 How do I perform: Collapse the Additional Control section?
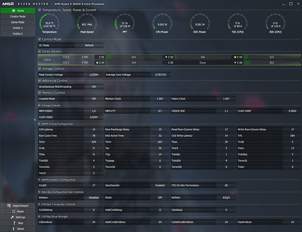tap(39, 81)
